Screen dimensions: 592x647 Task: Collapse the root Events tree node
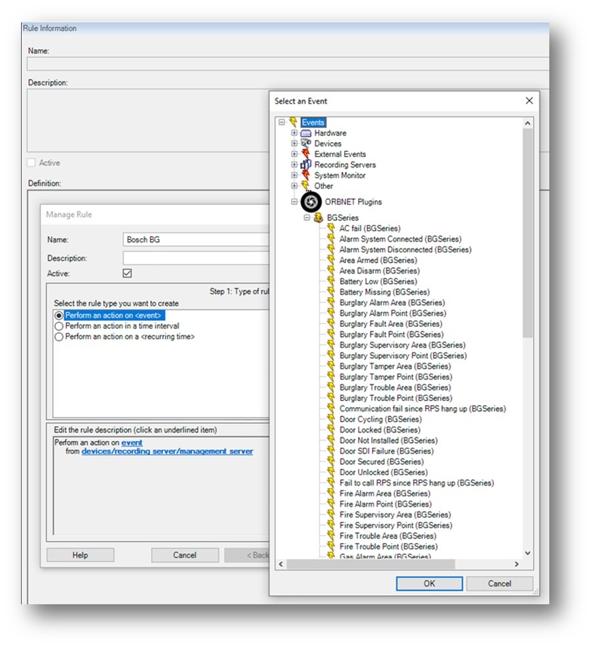pos(282,122)
